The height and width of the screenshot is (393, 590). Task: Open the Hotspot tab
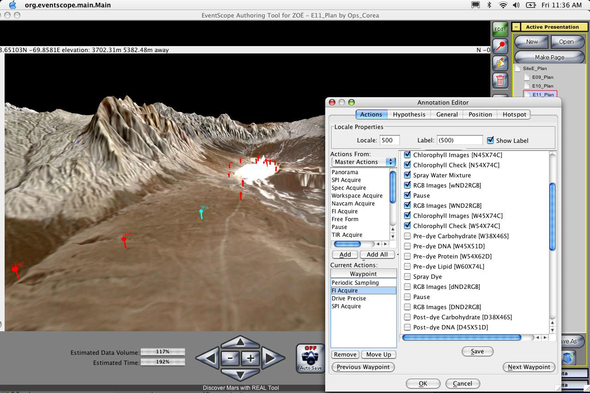(514, 114)
